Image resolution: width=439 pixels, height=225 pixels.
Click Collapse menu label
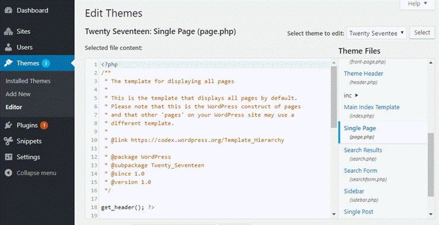click(36, 173)
